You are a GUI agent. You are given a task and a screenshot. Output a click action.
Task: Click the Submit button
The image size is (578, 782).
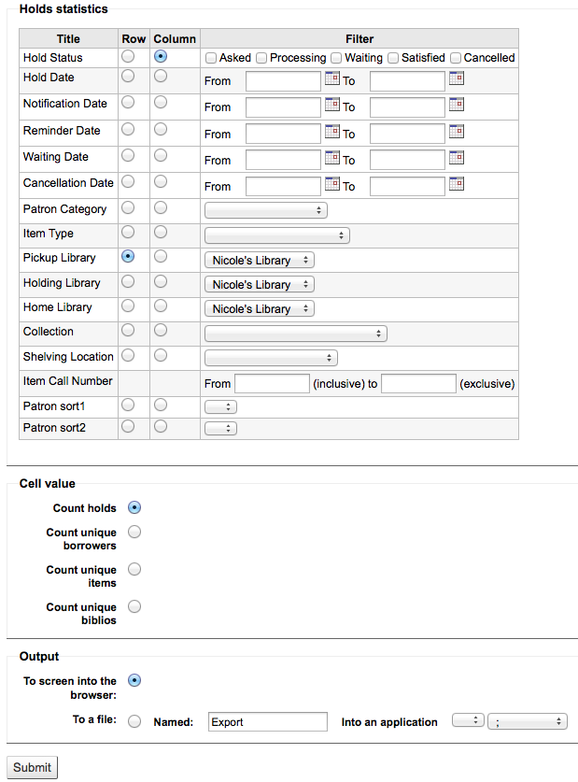(x=32, y=767)
